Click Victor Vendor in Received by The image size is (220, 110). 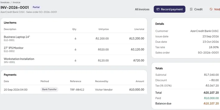coord(104,90)
